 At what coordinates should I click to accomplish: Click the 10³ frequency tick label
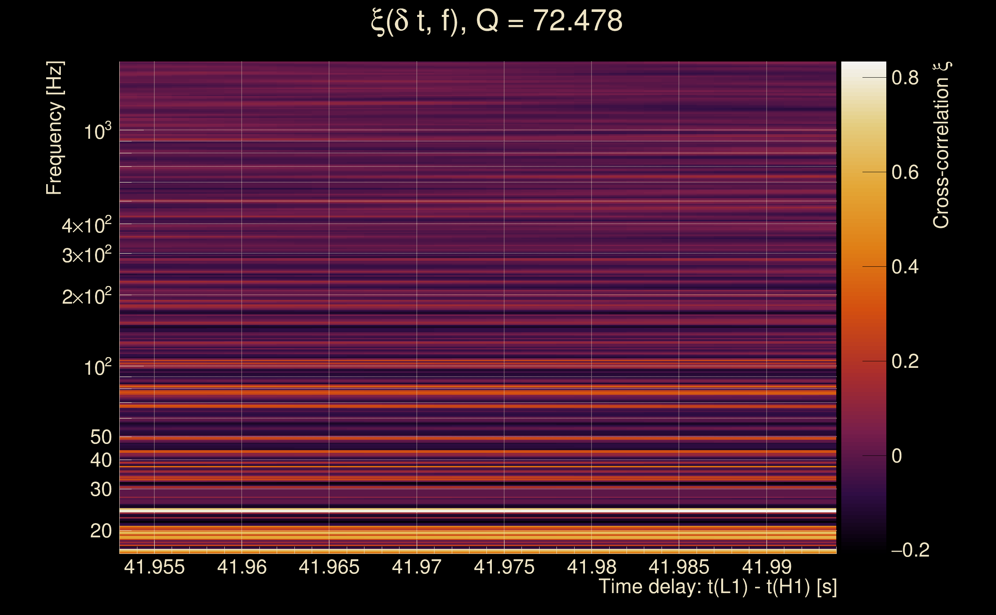point(97,131)
